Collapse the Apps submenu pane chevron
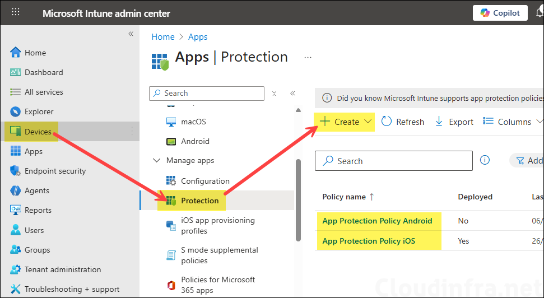Viewport: 544px width, 298px height. [x=292, y=93]
